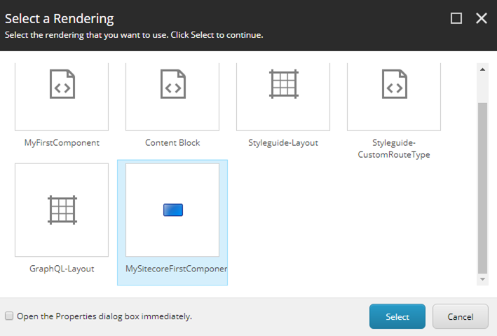Choose the Content Block code icon
This screenshot has width=497, height=336.
(173, 84)
